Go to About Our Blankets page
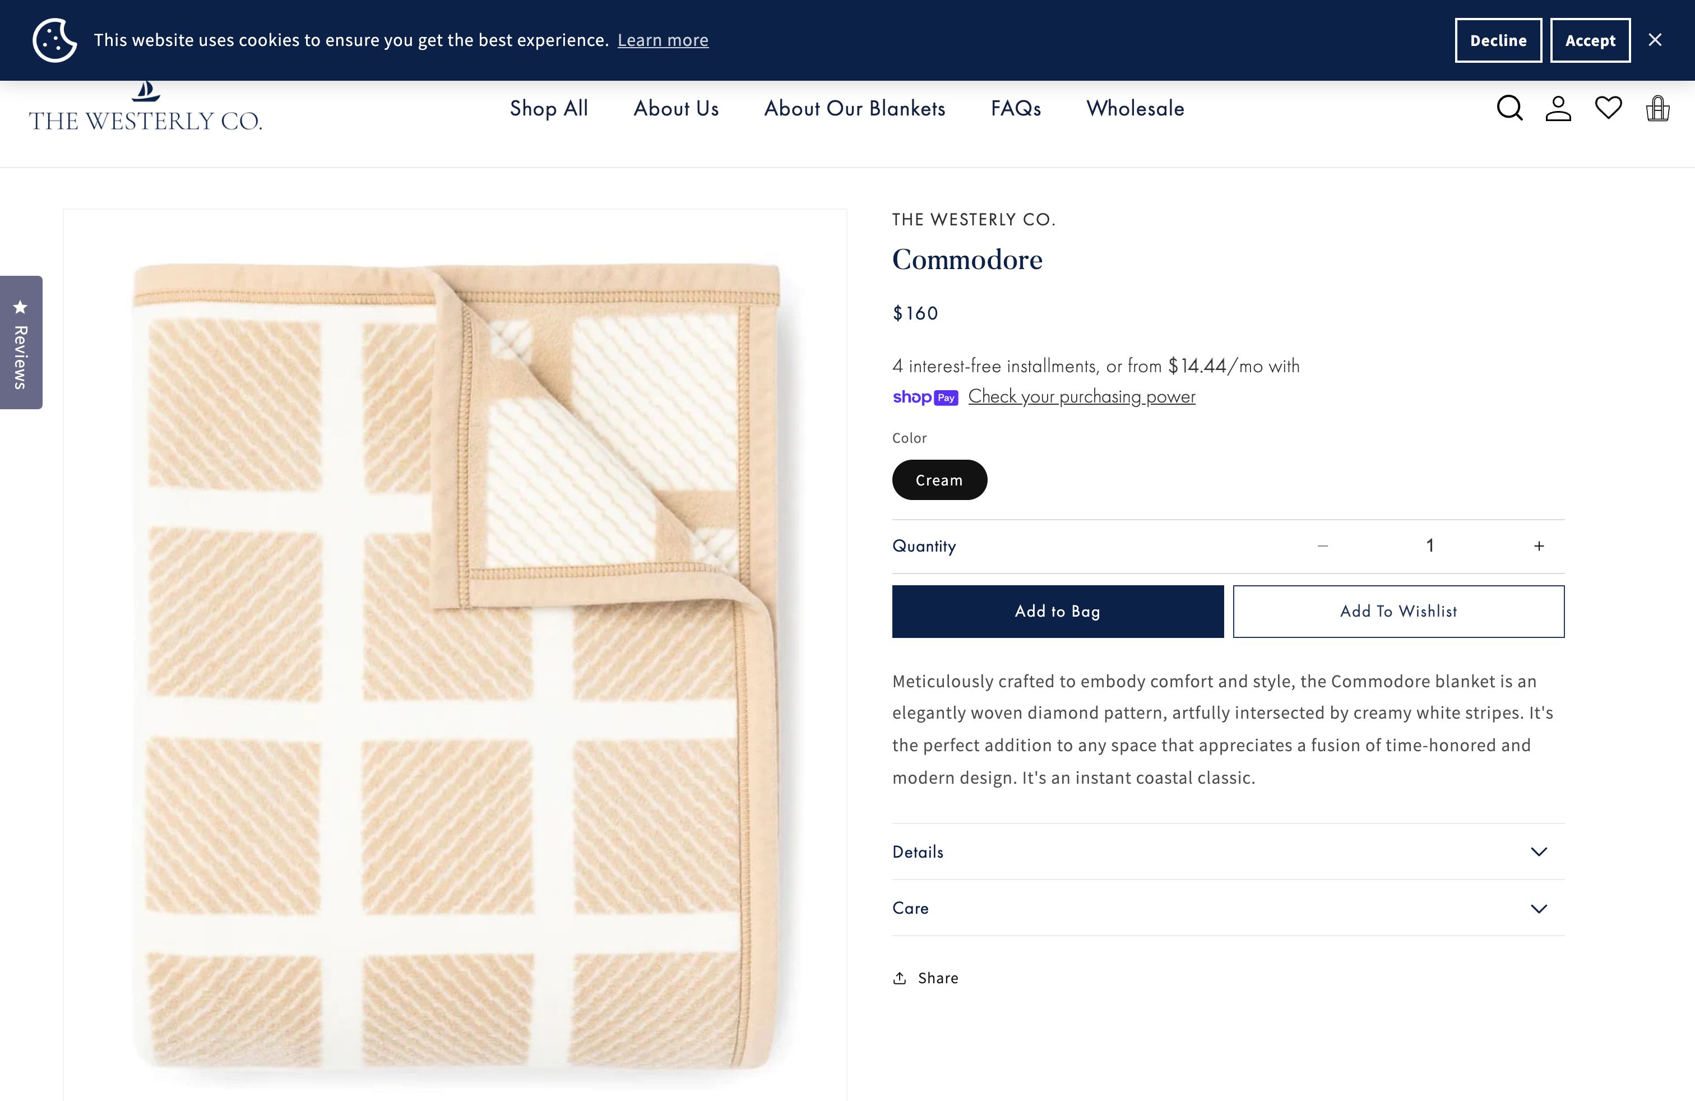This screenshot has height=1101, width=1695. pos(855,108)
